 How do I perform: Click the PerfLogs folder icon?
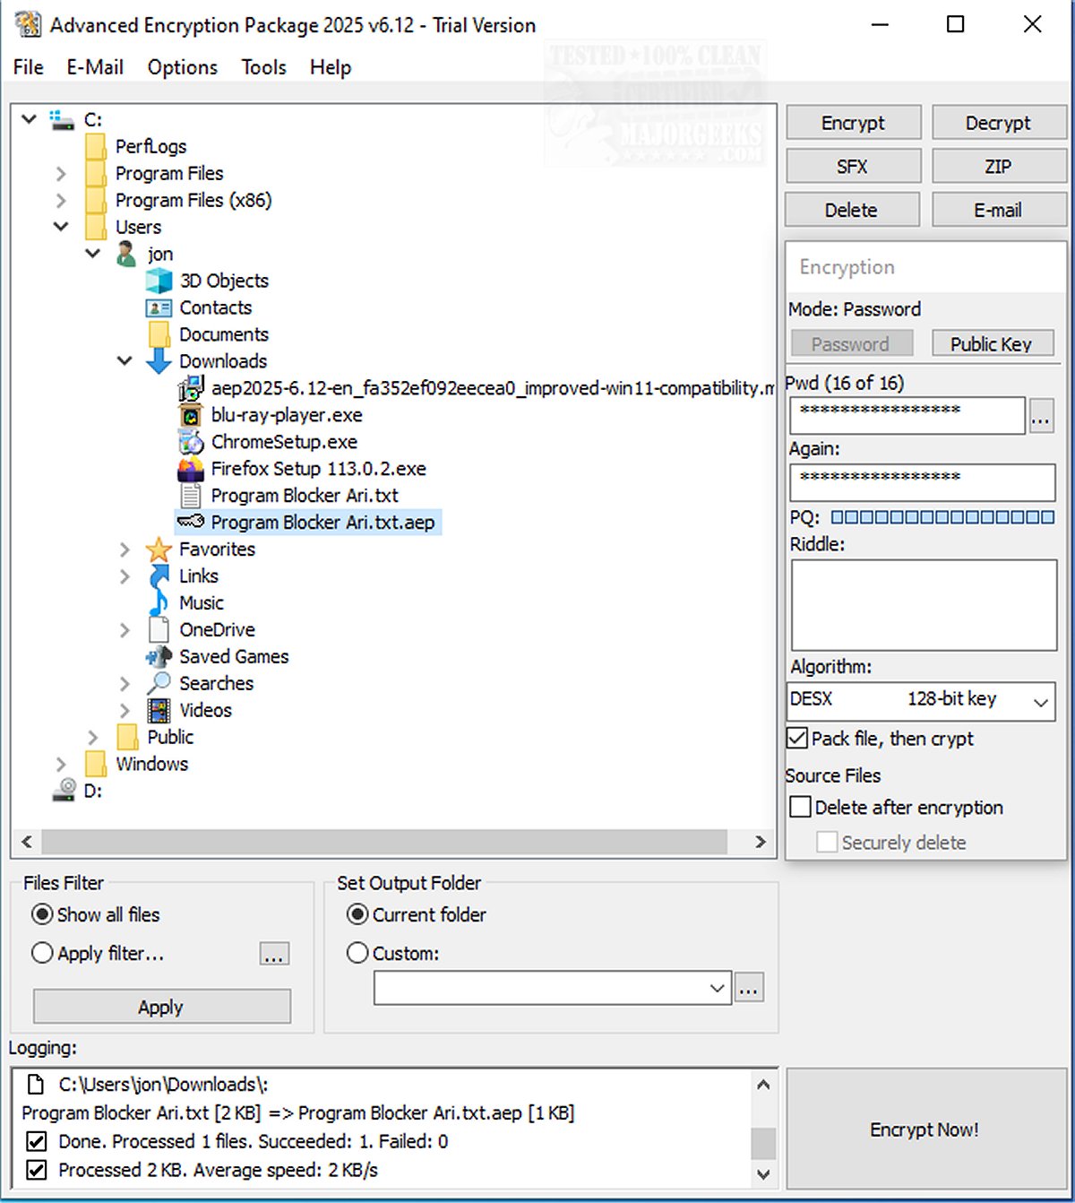tap(96, 146)
